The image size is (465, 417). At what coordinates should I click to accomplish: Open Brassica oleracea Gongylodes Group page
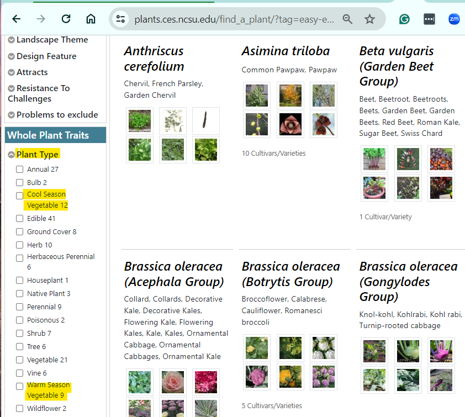[x=408, y=282]
